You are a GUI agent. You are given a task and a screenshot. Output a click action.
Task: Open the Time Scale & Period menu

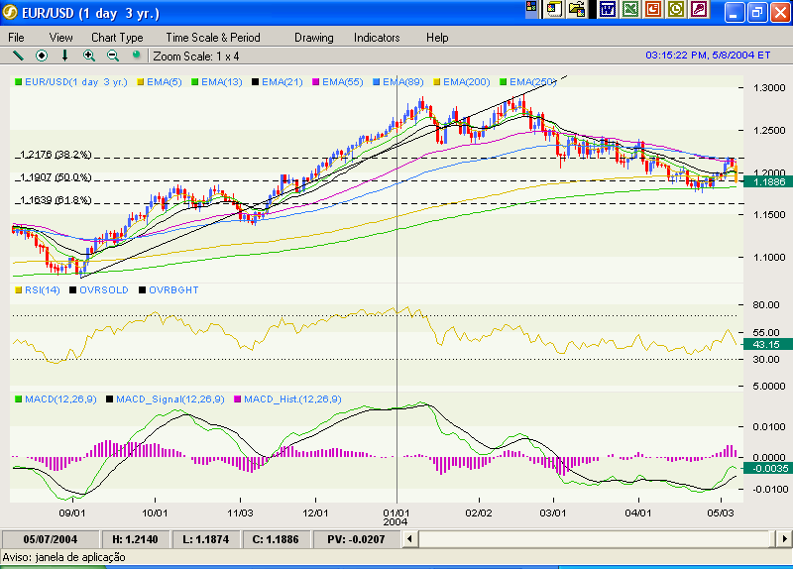tap(212, 38)
